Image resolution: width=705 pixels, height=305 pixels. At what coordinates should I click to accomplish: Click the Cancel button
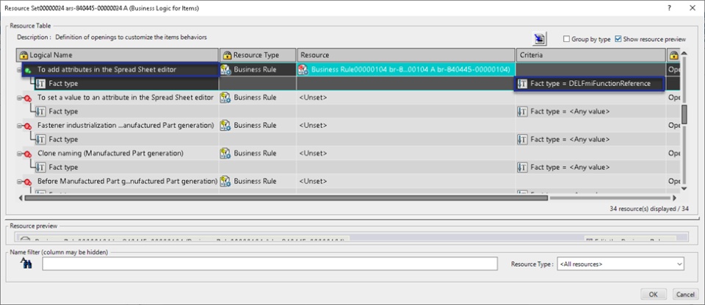pyautogui.click(x=686, y=294)
